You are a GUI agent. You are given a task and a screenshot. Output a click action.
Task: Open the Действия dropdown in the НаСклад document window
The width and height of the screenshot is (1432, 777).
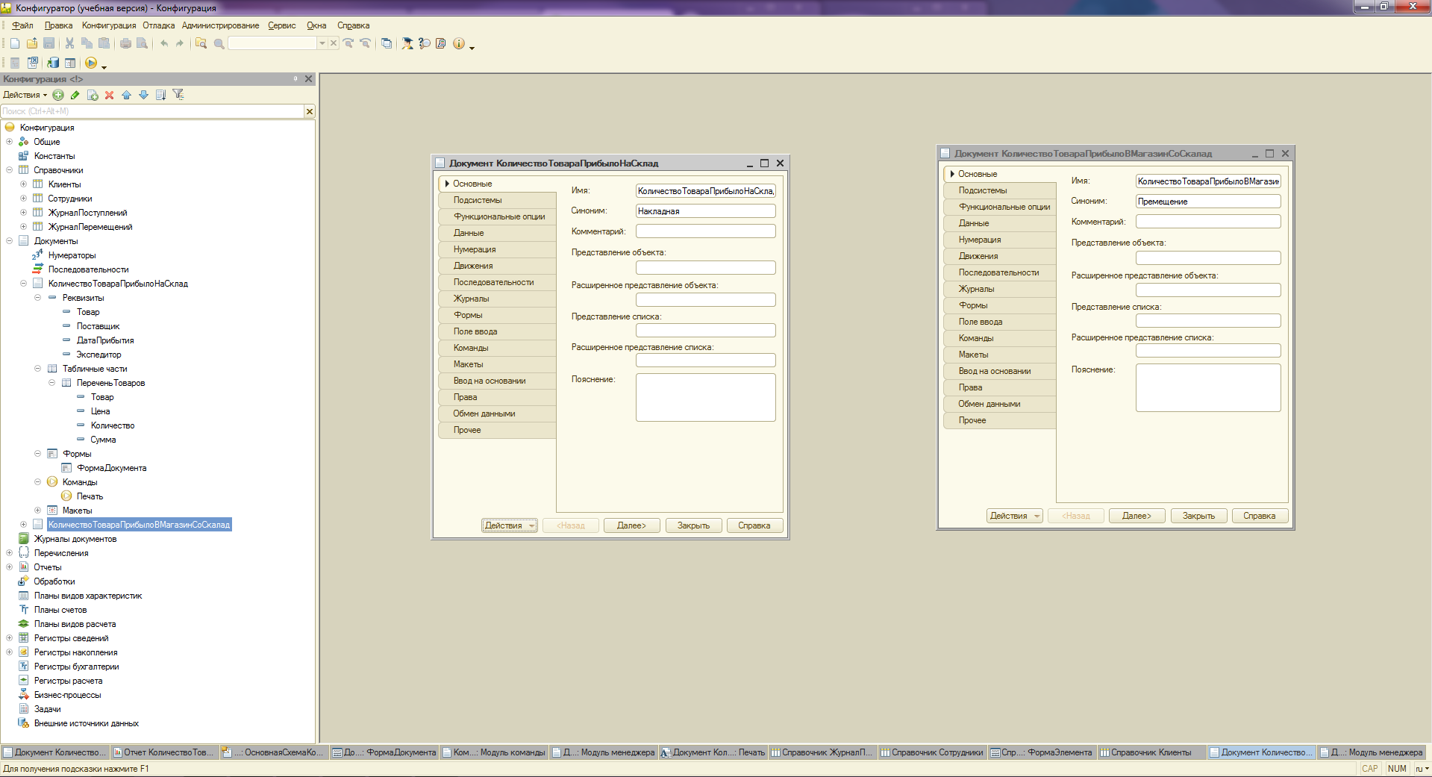pyautogui.click(x=510, y=525)
